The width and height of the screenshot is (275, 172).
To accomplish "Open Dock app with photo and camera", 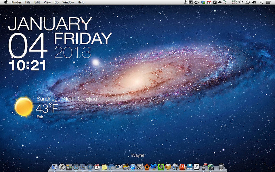I will [211, 167].
